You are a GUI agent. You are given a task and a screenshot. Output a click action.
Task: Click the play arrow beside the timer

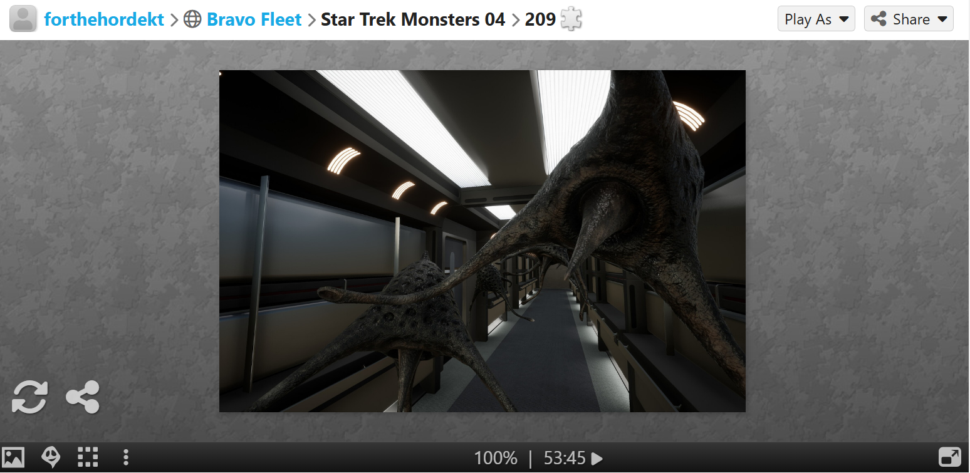(597, 459)
